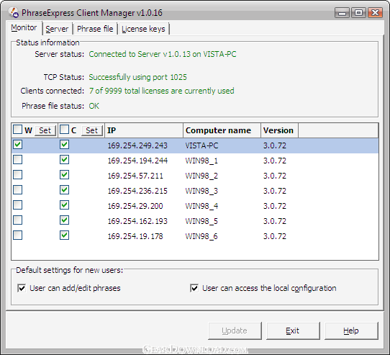
Task: Click version 3.0.72 in WIN98_6 row
Action: 275,236
